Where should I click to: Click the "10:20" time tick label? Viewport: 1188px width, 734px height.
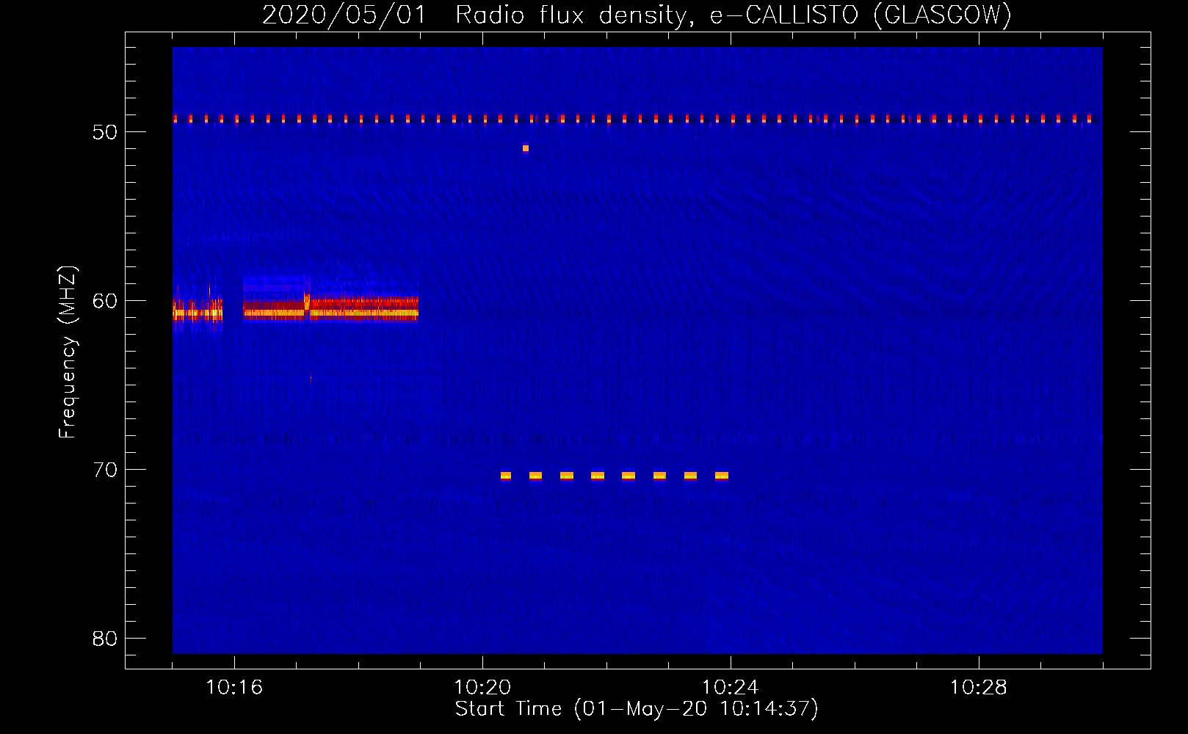click(482, 688)
